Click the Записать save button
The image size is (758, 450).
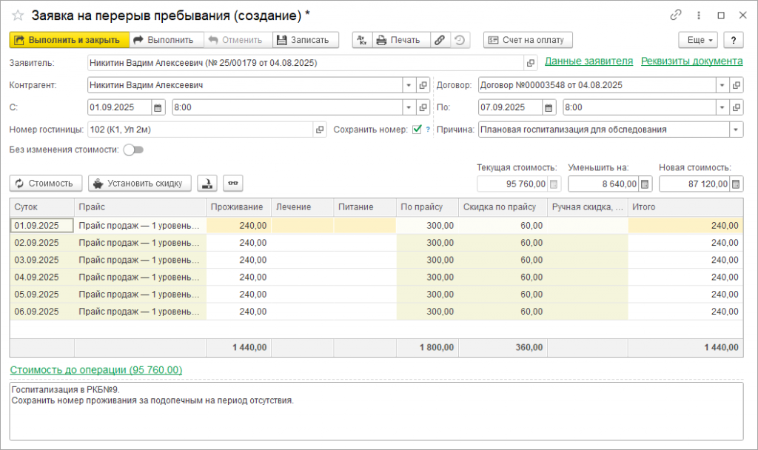click(x=306, y=40)
